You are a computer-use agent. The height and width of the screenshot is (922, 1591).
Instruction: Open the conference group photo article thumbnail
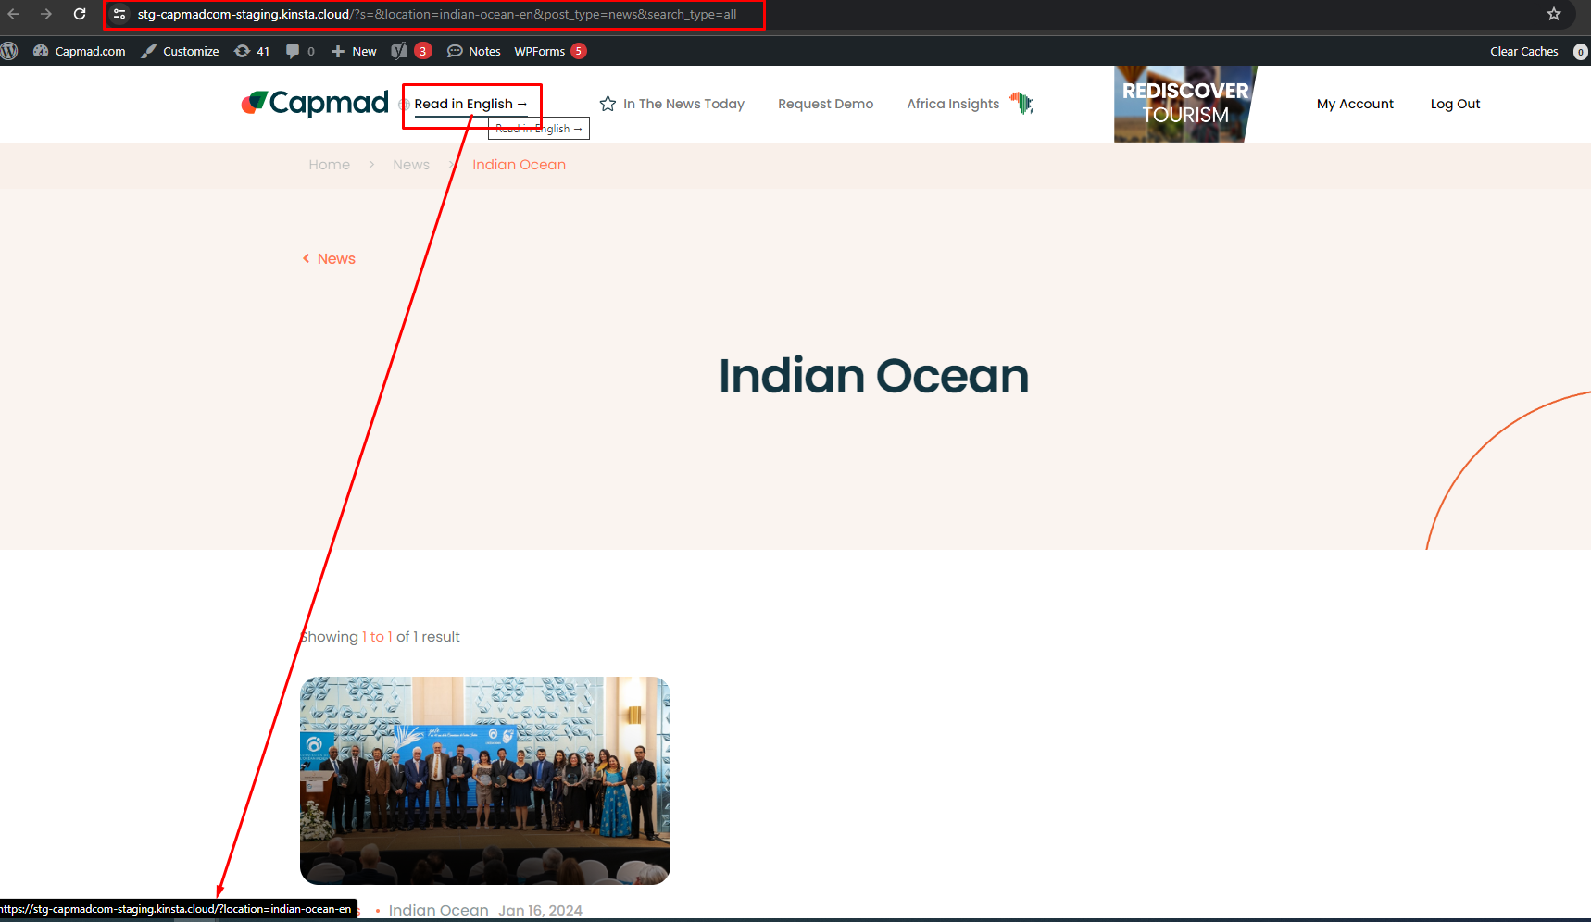click(x=484, y=780)
